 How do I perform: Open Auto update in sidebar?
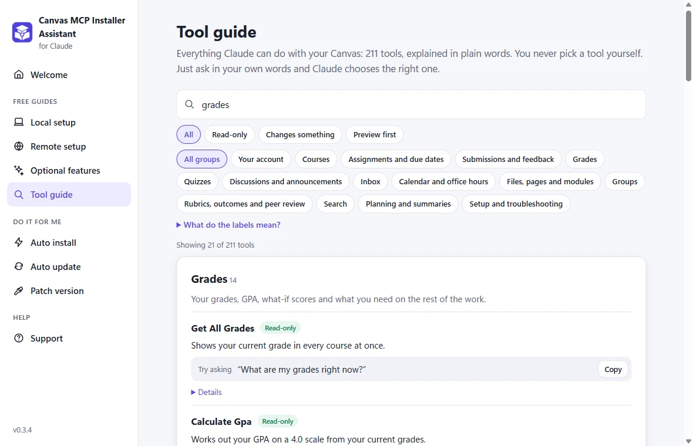point(69,266)
